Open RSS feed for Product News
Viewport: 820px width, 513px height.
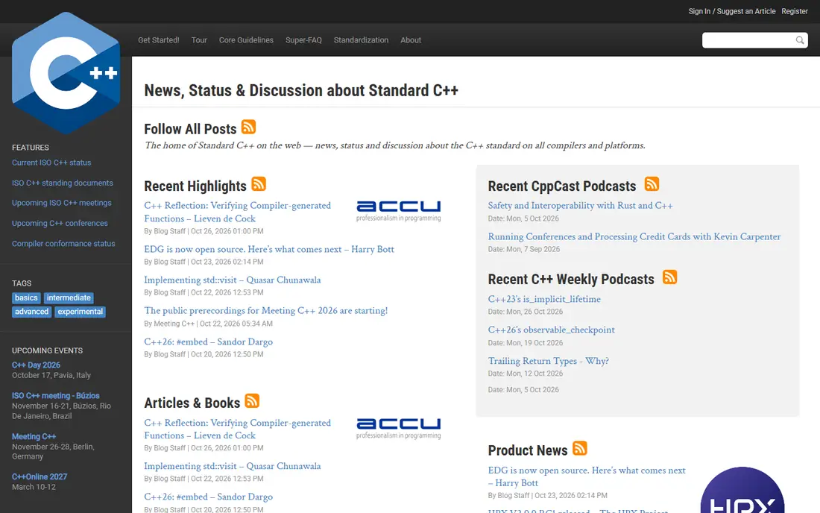pyautogui.click(x=580, y=449)
